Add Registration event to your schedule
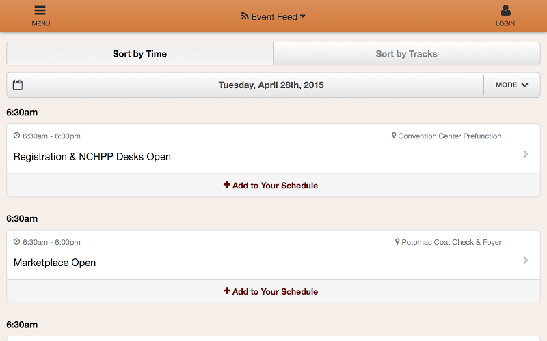The width and height of the screenshot is (547, 341). pyautogui.click(x=271, y=186)
